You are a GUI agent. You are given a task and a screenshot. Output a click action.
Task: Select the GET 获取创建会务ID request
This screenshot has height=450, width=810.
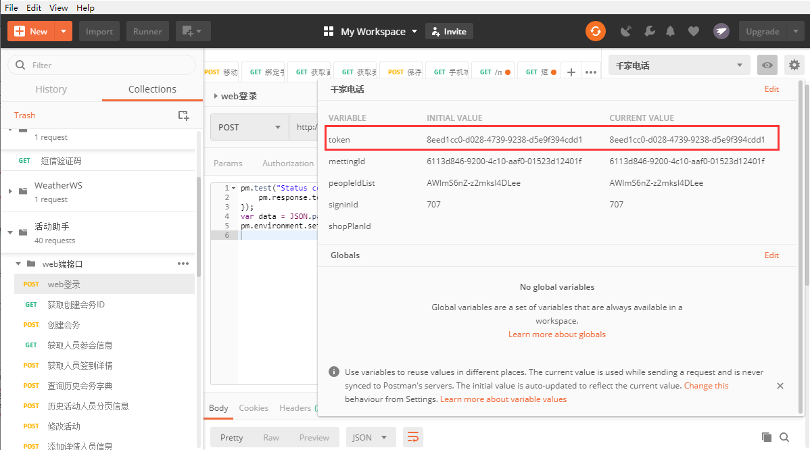pyautogui.click(x=104, y=305)
